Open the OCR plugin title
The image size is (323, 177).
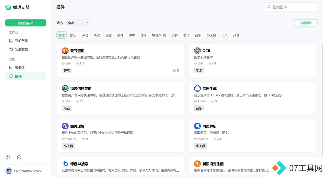tap(206, 51)
